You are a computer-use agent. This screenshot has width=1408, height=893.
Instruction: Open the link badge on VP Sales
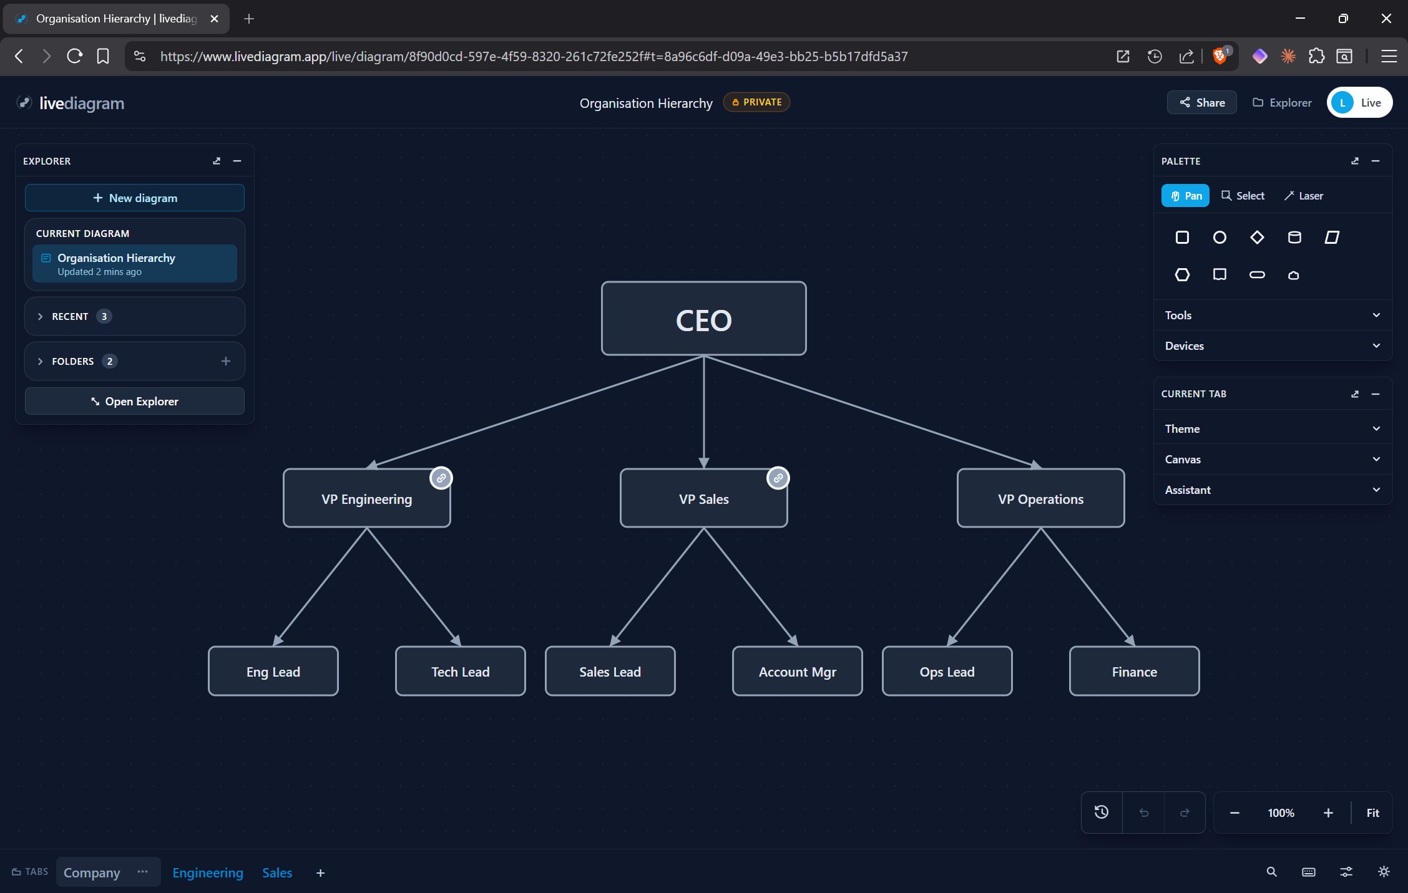[x=778, y=478]
